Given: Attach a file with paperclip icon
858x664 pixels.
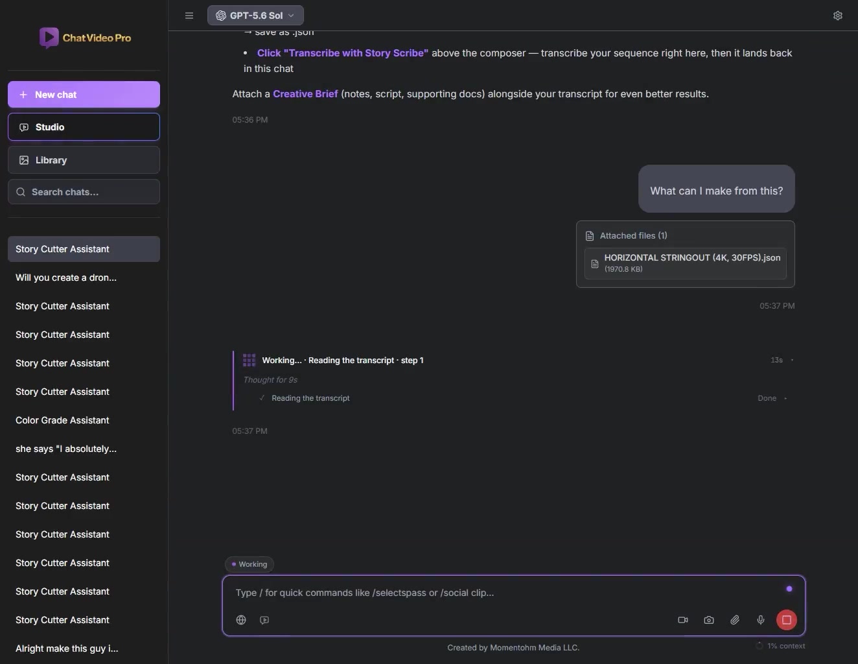Looking at the screenshot, I should click(x=735, y=620).
